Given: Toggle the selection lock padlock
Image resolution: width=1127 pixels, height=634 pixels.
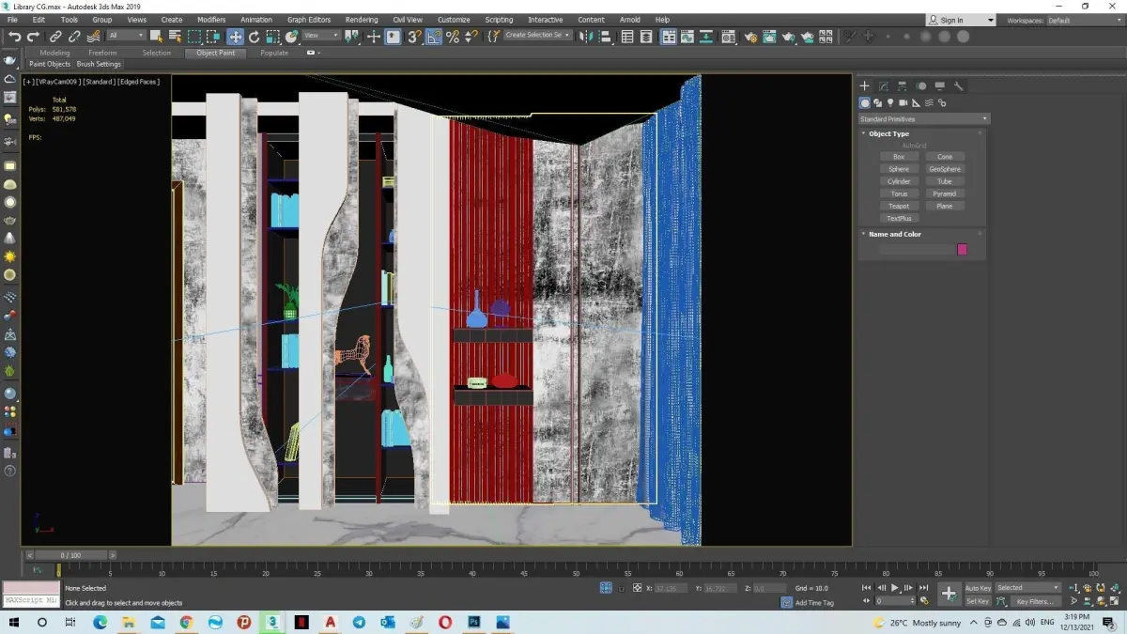Looking at the screenshot, I should click(x=622, y=588).
